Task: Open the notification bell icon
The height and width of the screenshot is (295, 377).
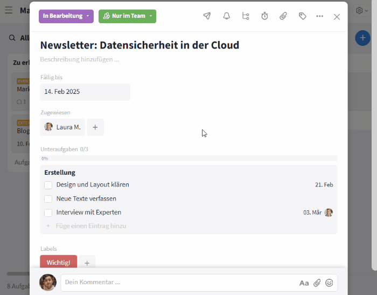Action: [226, 16]
